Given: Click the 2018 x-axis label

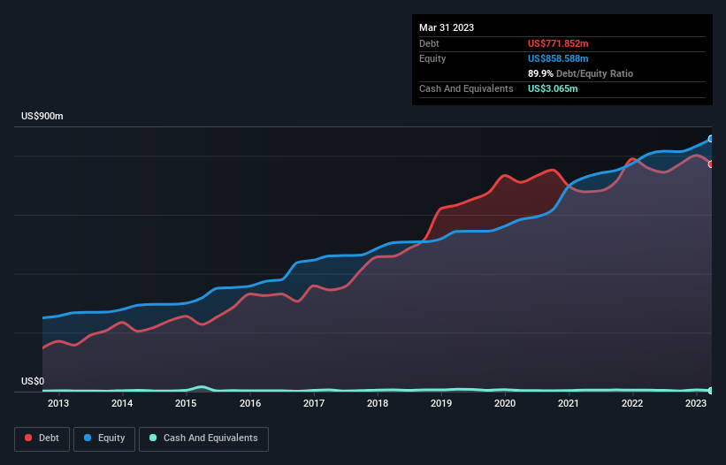Looking at the screenshot, I should tap(378, 403).
